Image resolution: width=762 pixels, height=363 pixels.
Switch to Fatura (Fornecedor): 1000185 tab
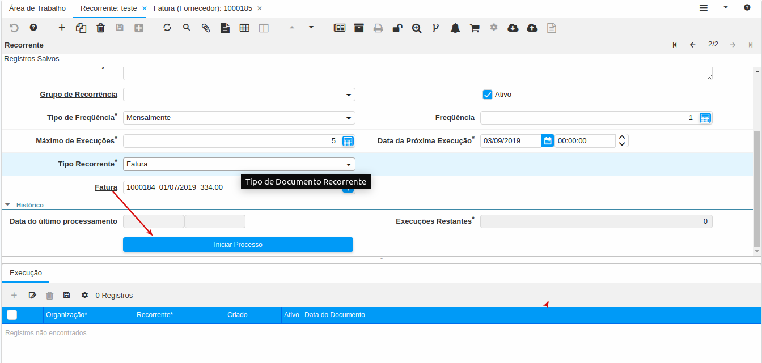[202, 8]
